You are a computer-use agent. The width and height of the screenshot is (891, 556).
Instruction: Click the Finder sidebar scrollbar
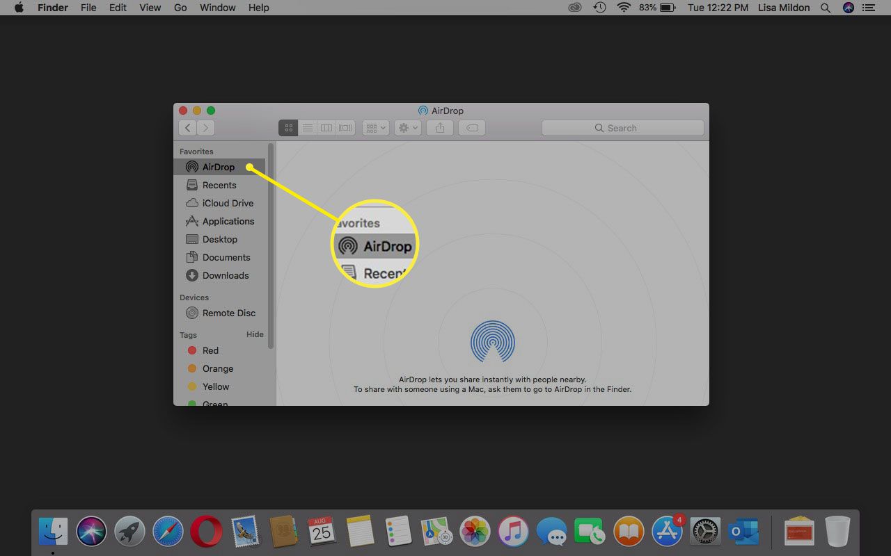coord(271,247)
